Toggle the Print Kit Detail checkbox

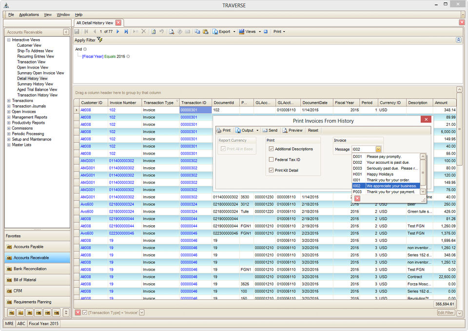[x=272, y=170]
